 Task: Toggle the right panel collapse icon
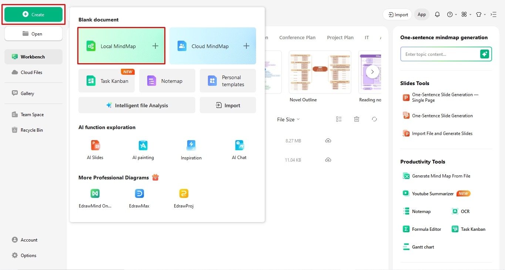[x=494, y=14]
